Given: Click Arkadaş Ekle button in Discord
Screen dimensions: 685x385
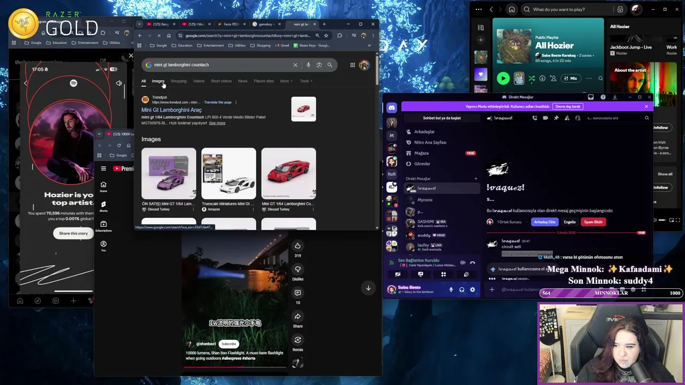Looking at the screenshot, I should click(544, 222).
